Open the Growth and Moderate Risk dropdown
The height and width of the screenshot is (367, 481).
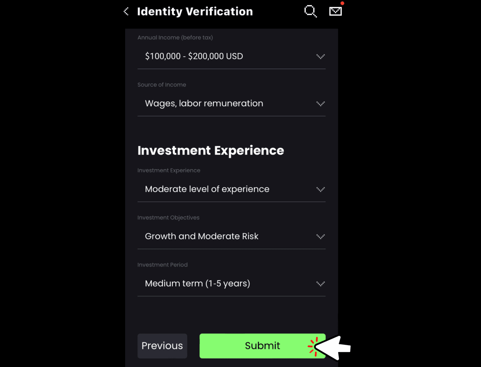pyautogui.click(x=231, y=237)
